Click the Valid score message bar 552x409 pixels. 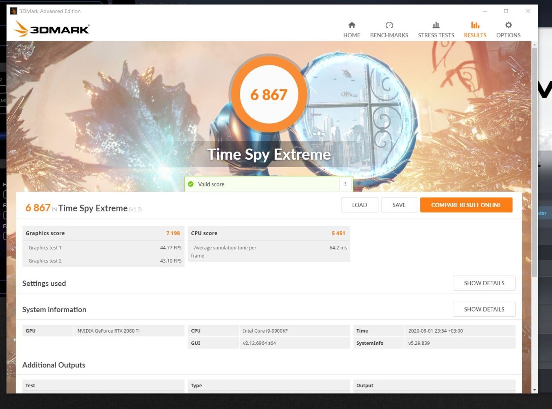(268, 184)
